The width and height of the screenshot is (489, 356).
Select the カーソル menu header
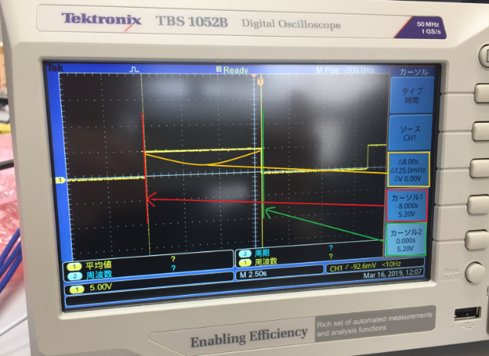coord(413,72)
